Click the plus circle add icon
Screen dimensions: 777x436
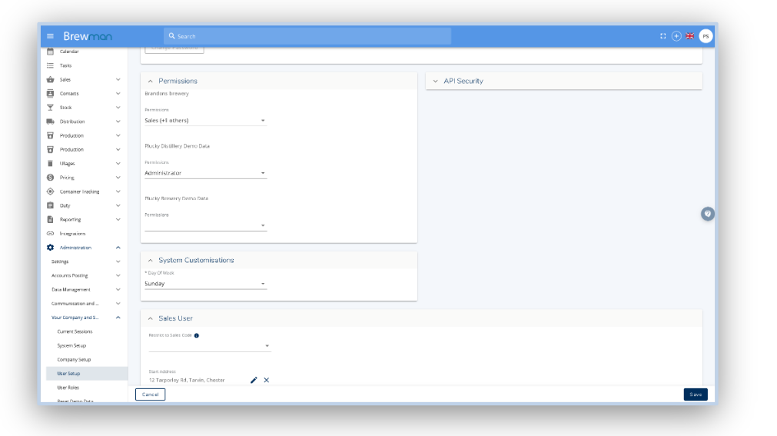click(x=676, y=36)
